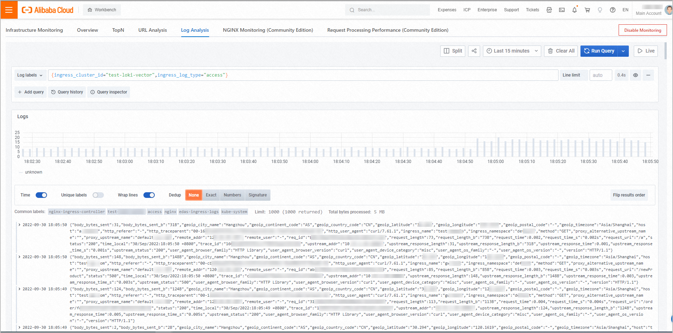The width and height of the screenshot is (673, 333).
Task: Open the notifications bell
Action: [574, 10]
